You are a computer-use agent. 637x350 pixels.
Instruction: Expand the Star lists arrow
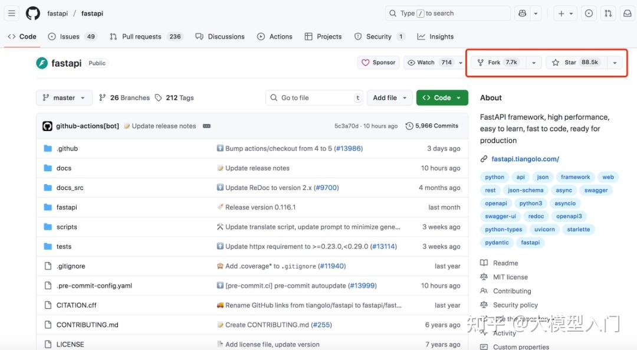615,63
